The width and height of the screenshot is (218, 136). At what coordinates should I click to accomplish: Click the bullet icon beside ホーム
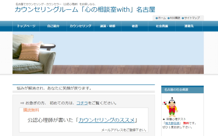(x=157, y=18)
